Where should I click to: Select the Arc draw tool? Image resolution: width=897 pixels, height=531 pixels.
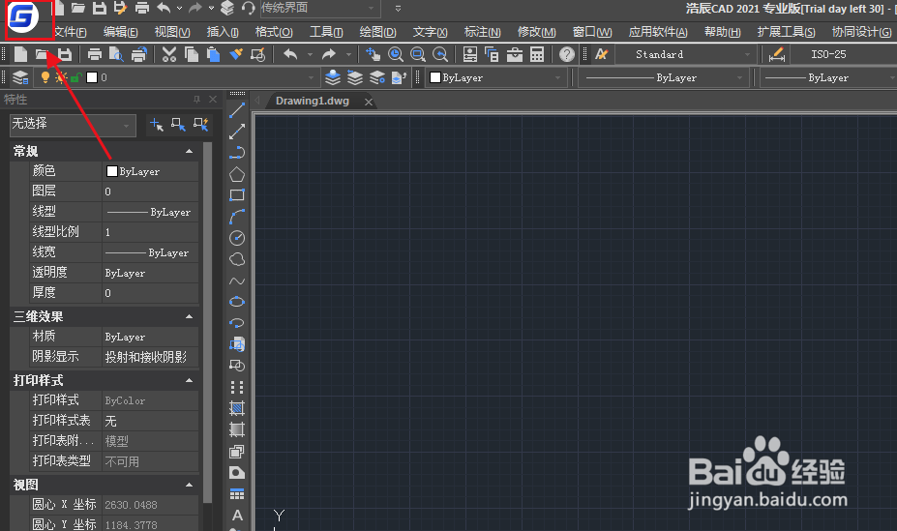[237, 217]
